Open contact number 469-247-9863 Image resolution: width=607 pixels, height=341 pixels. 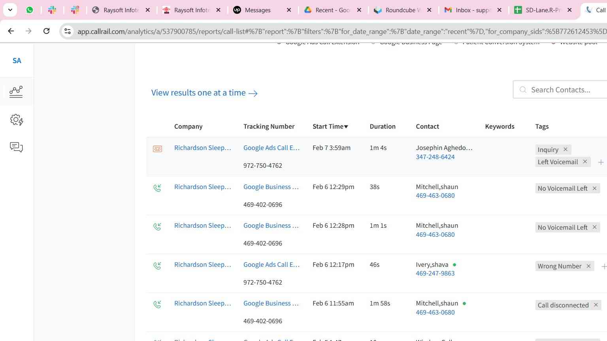click(435, 273)
